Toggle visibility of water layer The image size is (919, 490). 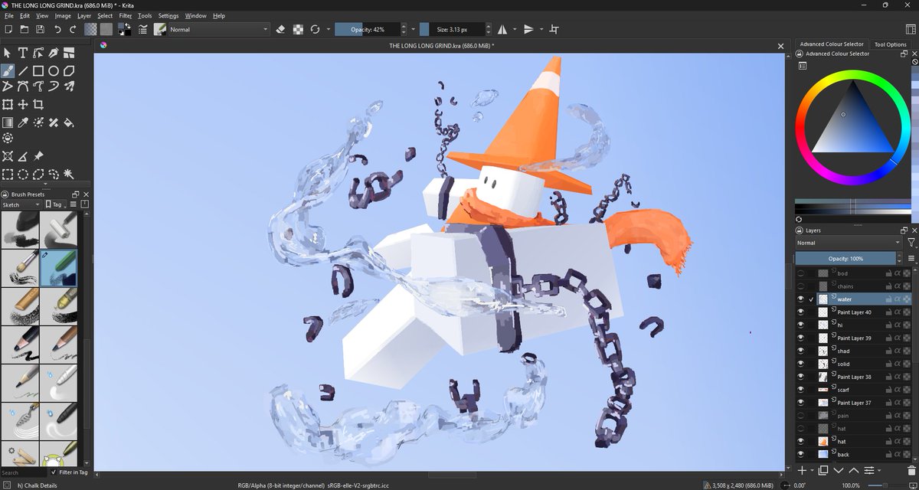point(801,299)
